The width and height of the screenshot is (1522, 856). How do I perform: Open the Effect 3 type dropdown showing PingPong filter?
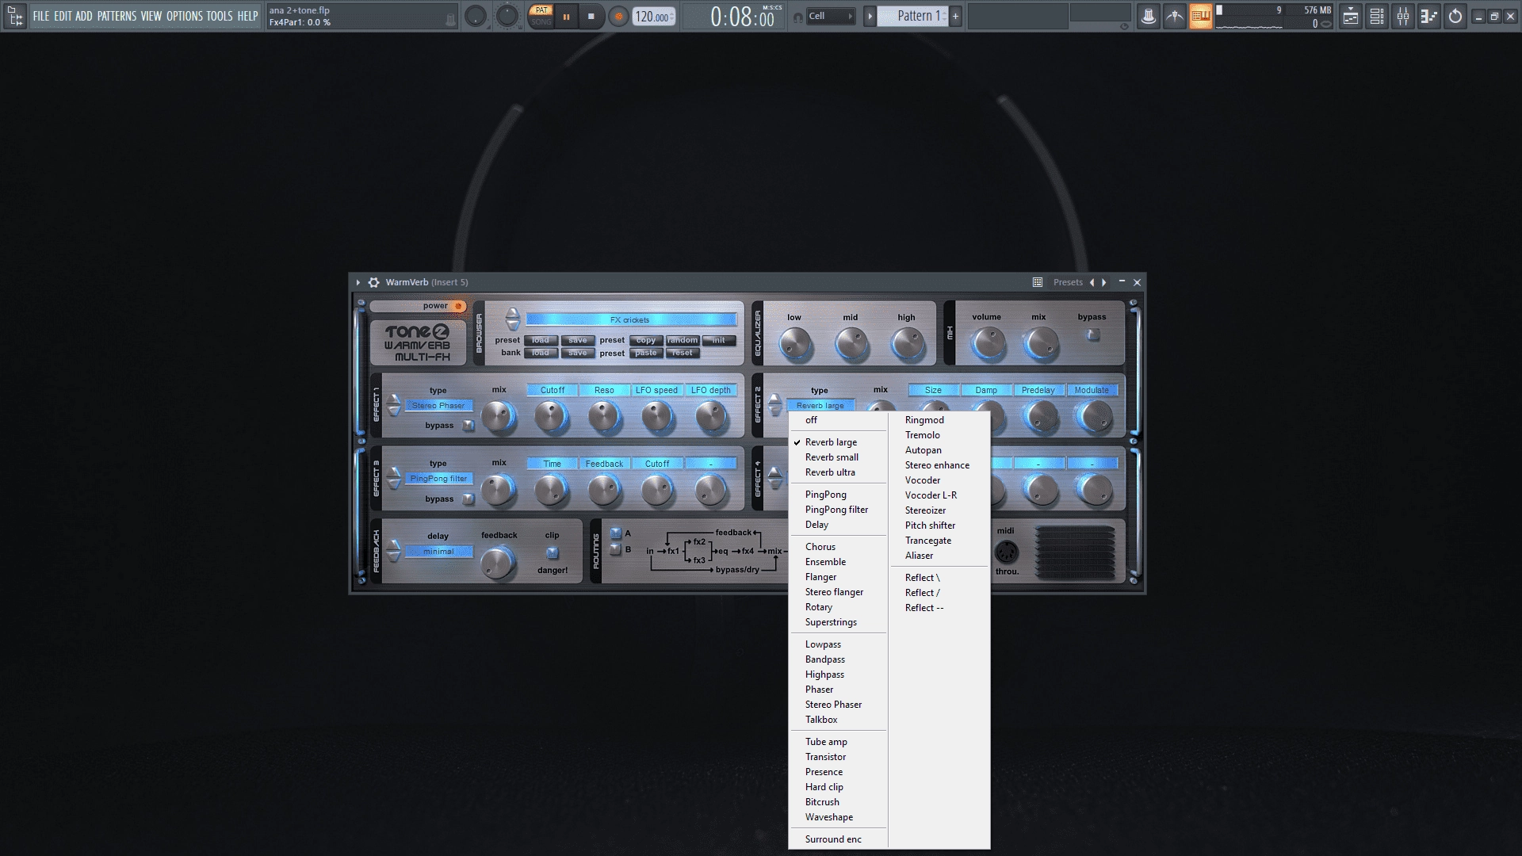click(438, 478)
